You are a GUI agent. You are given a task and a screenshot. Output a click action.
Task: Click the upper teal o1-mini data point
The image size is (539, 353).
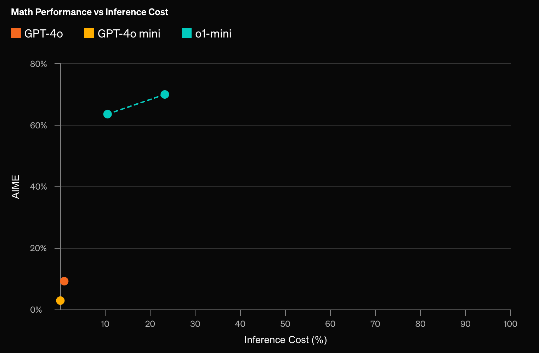click(x=165, y=94)
